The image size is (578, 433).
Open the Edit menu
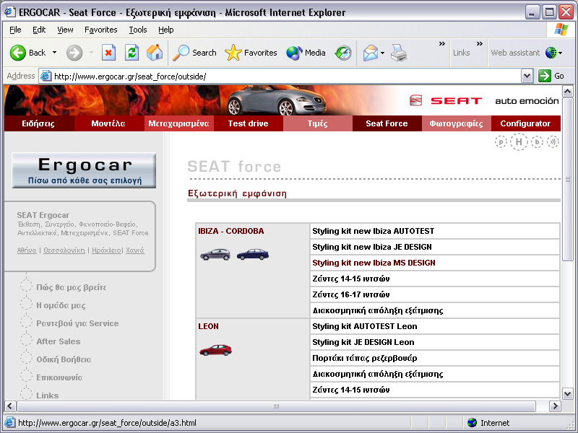click(39, 30)
